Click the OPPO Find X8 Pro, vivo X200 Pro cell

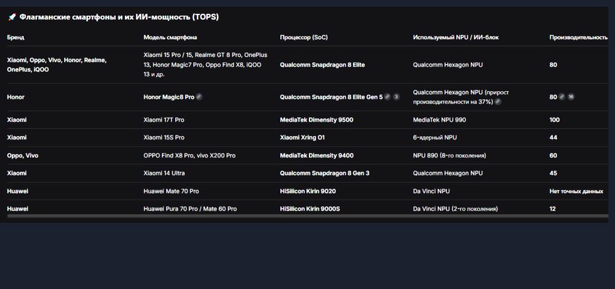(189, 155)
